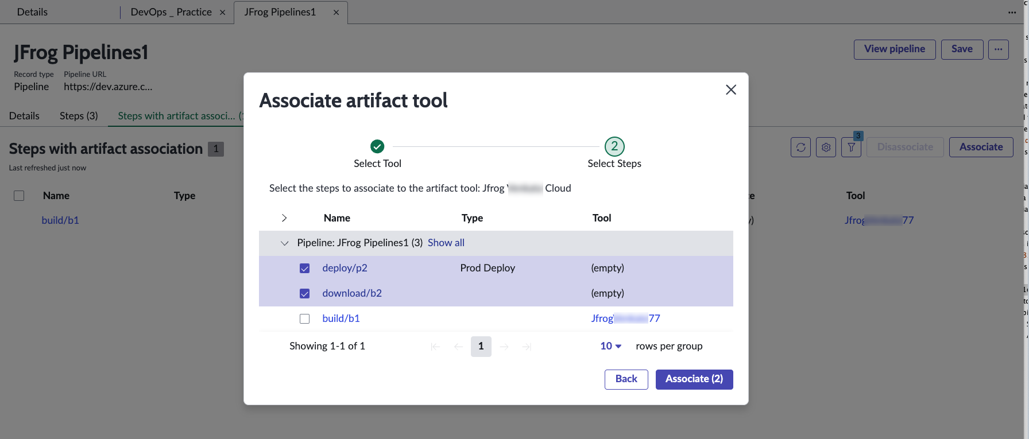Click the completed Select Tool step icon

377,146
